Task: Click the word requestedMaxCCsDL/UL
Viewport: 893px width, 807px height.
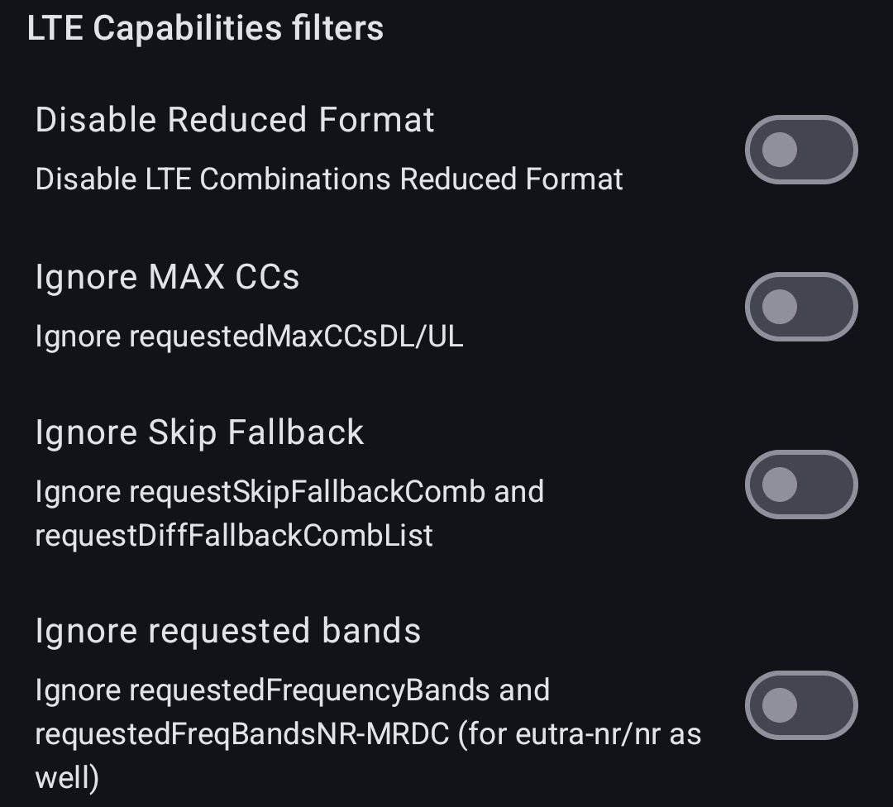Action: [296, 337]
